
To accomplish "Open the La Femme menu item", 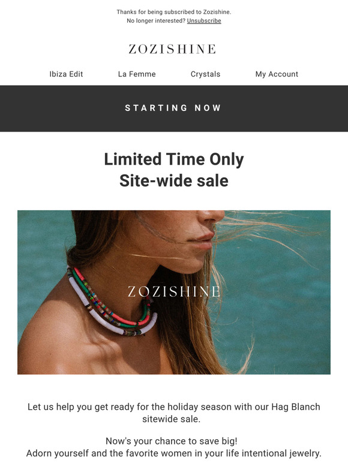I will (137, 74).
